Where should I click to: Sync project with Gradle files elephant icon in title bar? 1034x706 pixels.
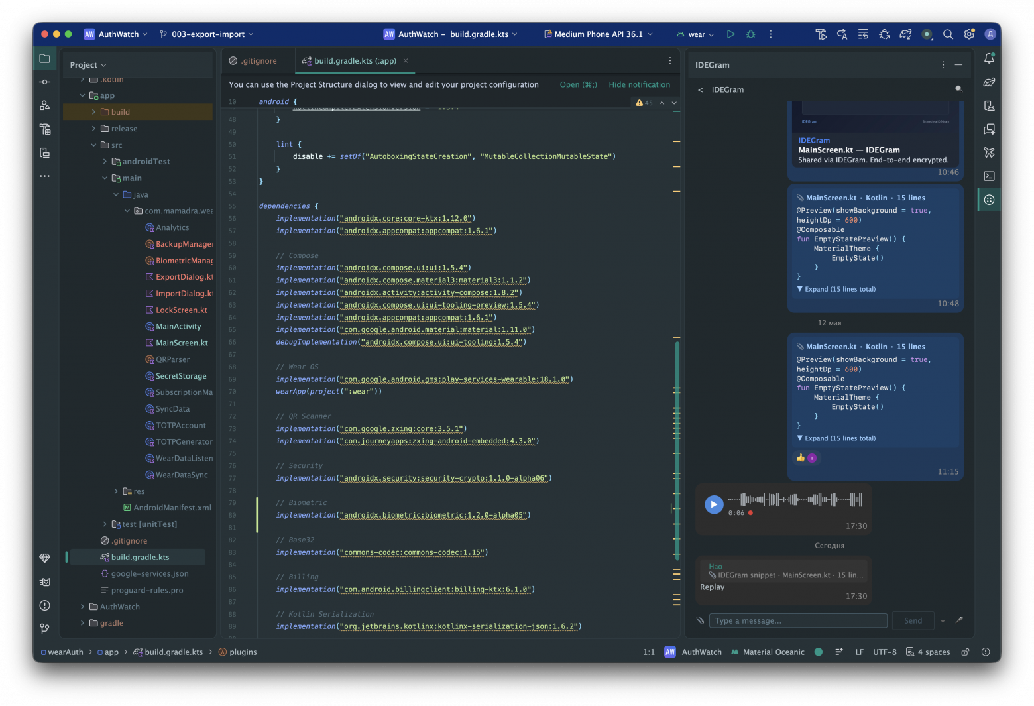(905, 34)
